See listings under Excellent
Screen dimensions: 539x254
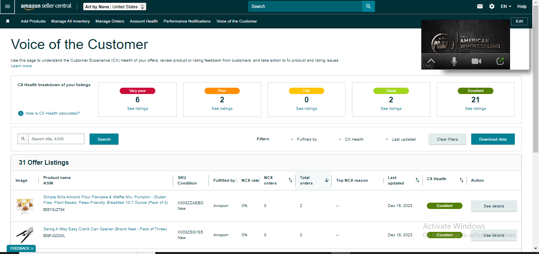[x=476, y=109]
